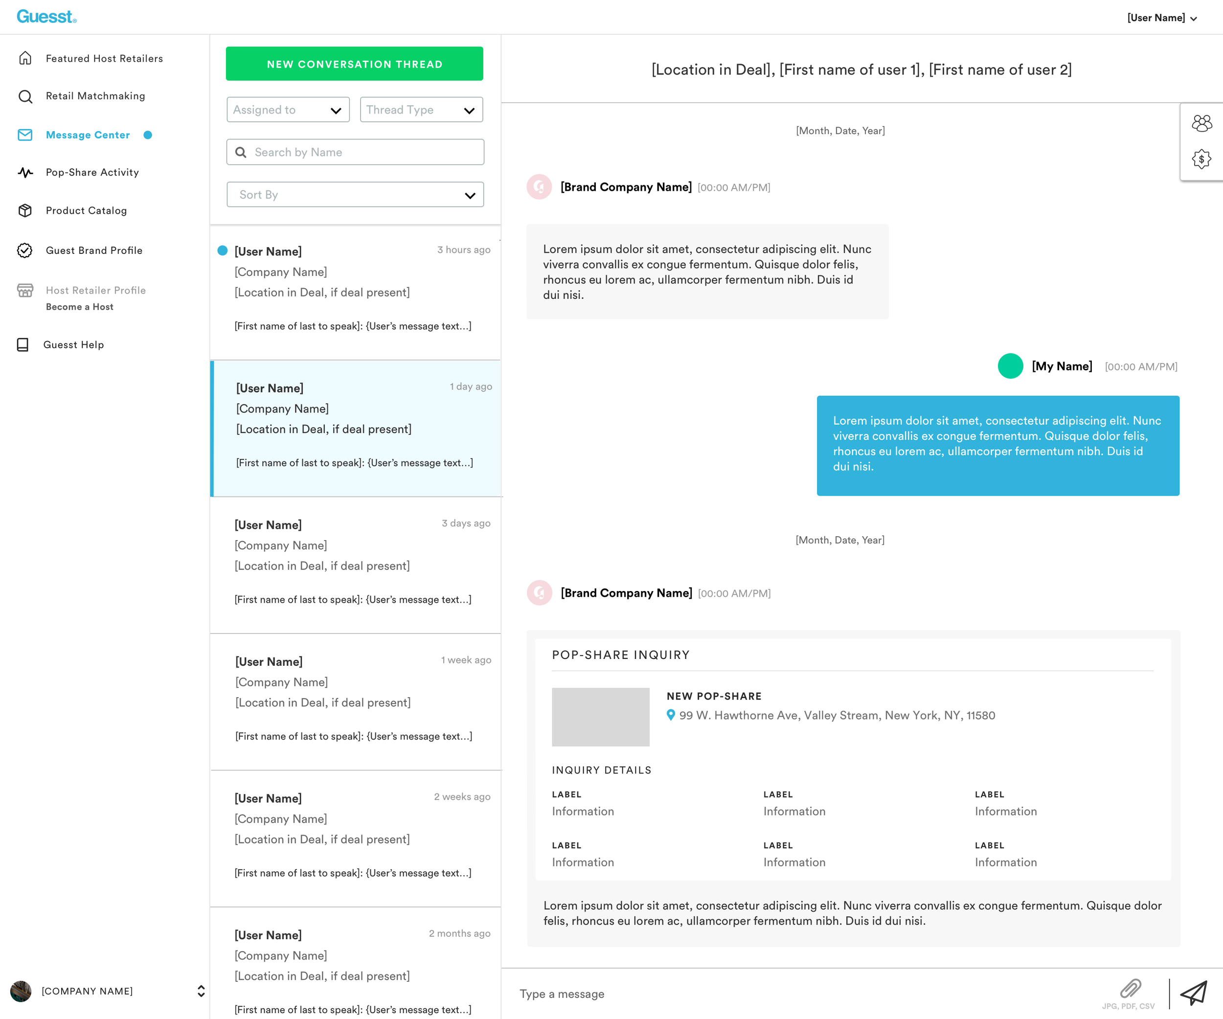Click the Guesst Help book icon
The image size is (1223, 1019).
pyautogui.click(x=23, y=345)
